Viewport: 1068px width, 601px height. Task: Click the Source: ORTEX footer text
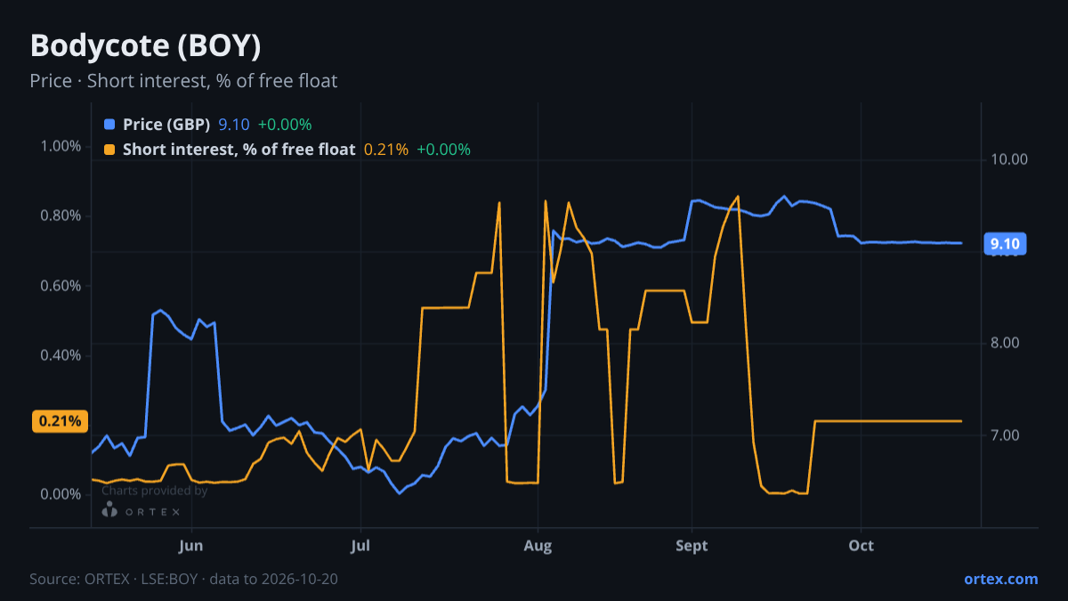183,579
